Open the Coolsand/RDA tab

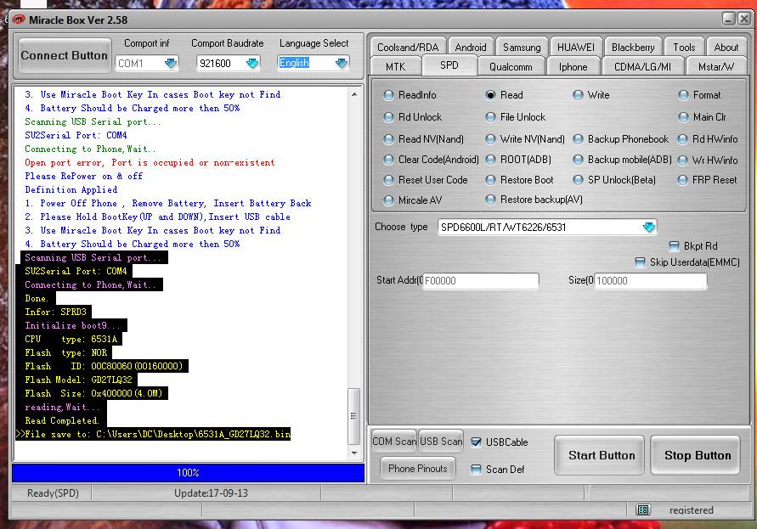[408, 47]
